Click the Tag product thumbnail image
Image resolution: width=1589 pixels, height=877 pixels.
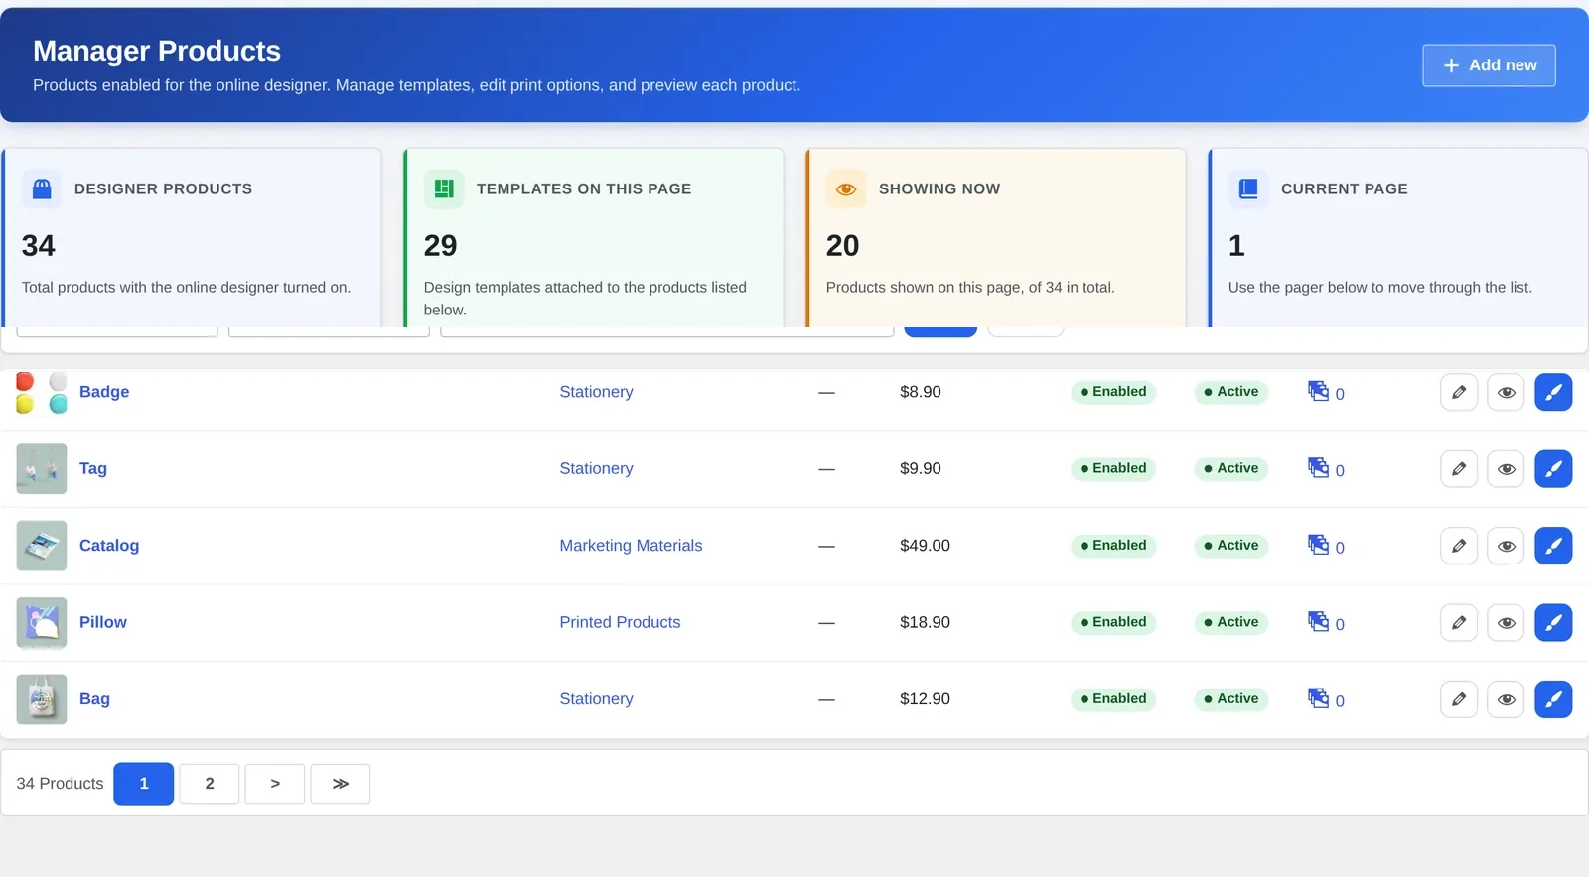(42, 469)
